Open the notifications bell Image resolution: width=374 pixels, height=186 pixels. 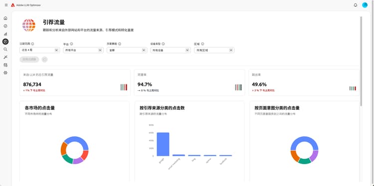[x=356, y=5]
